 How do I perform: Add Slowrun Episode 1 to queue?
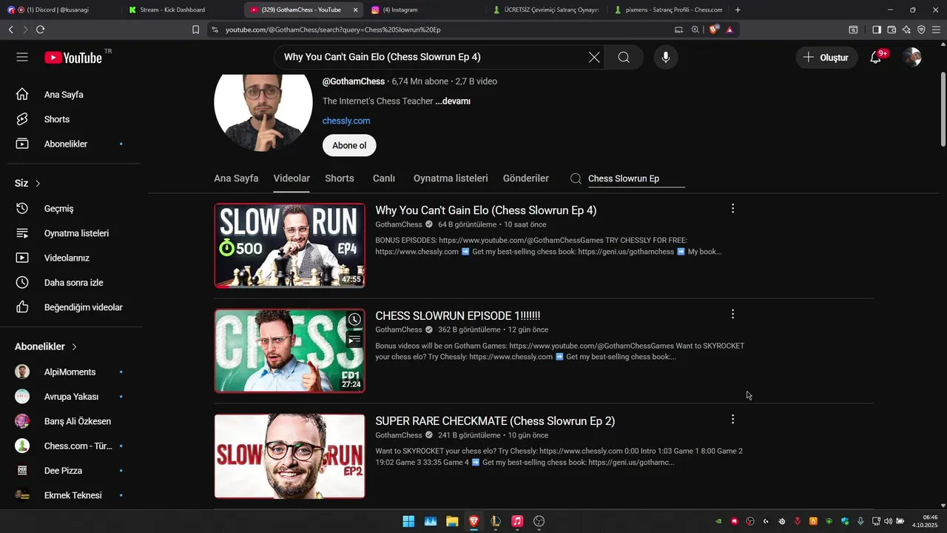pyautogui.click(x=354, y=340)
